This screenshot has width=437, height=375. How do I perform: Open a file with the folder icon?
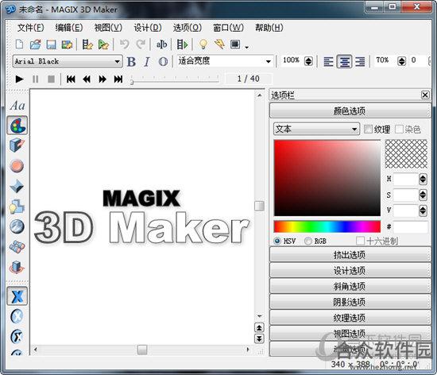[36, 44]
